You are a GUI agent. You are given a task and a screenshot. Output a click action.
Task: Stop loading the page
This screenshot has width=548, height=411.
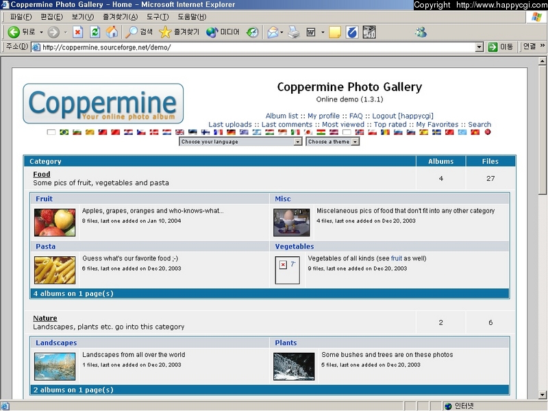[77, 32]
